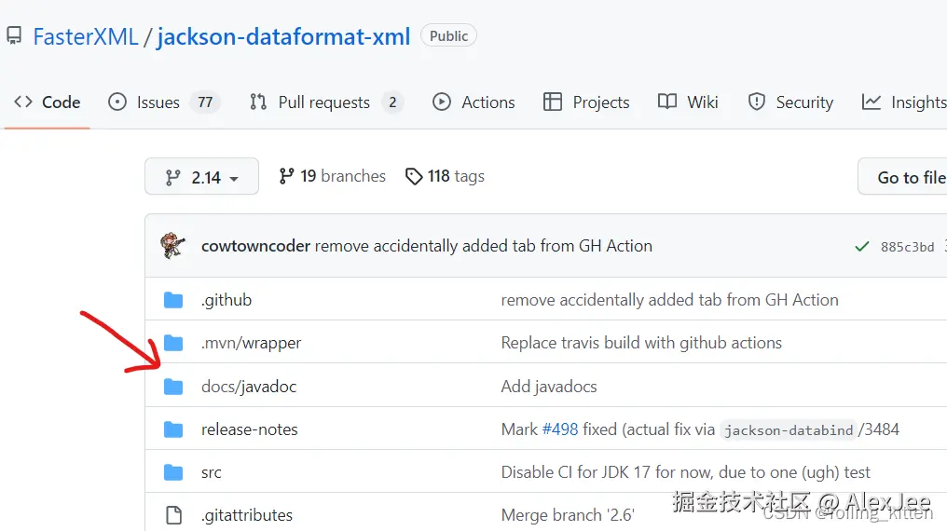The image size is (947, 531).
Task: Click the src folder icon
Action: click(x=173, y=472)
